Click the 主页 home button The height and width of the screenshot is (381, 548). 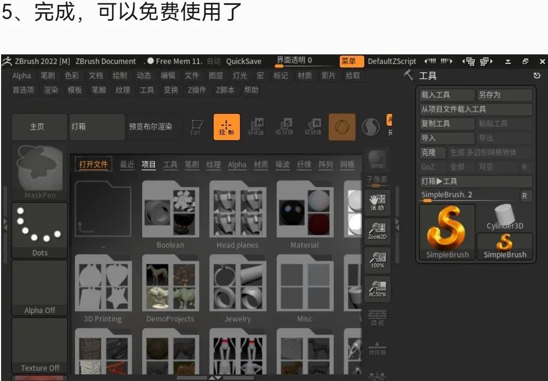coord(39,126)
